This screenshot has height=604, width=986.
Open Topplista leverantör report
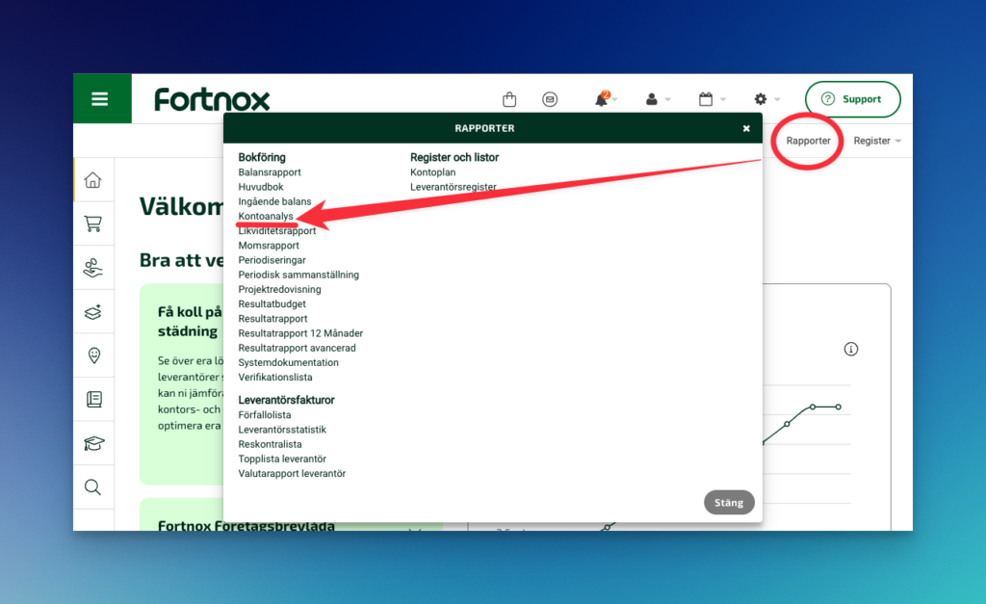(282, 459)
